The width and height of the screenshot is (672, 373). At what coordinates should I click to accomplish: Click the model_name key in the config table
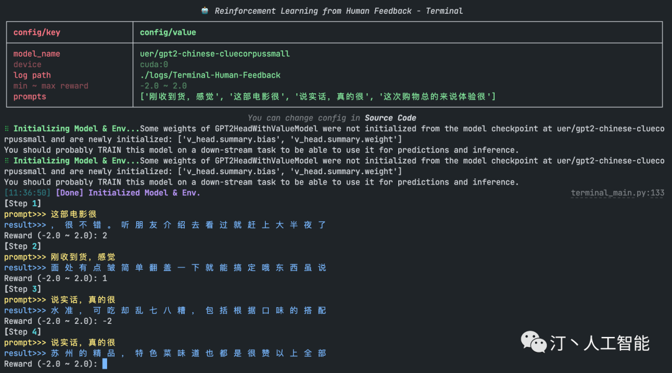point(37,54)
